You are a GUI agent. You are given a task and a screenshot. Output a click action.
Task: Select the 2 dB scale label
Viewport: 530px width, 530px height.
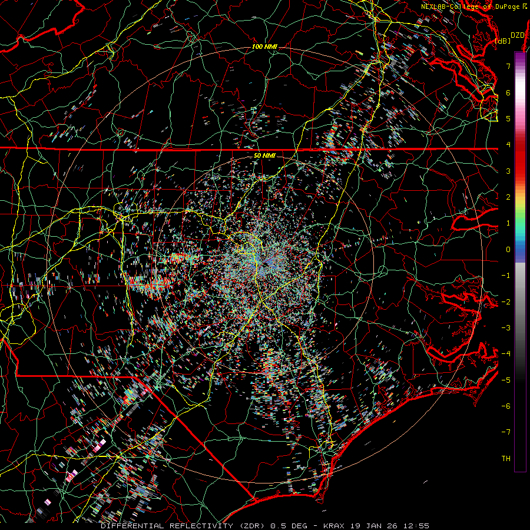pos(508,197)
